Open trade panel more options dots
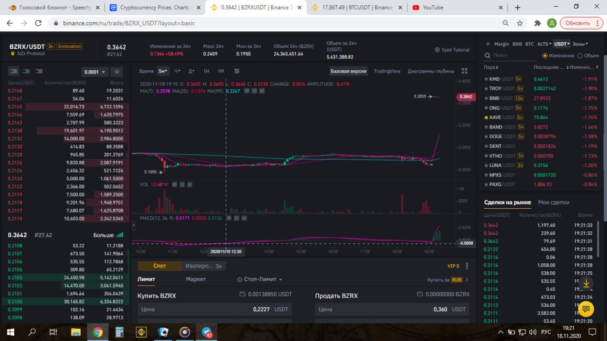Screen dimensions: 607x341 pyautogui.click(x=467, y=266)
